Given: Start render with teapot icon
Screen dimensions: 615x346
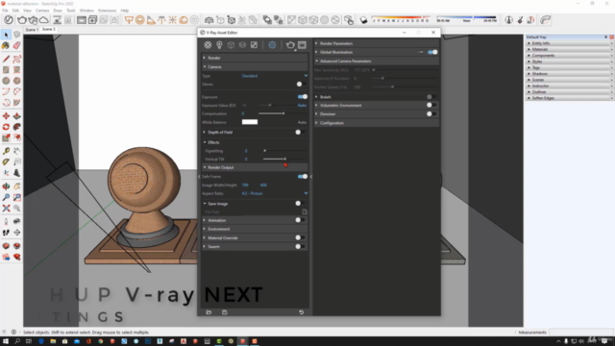Looking at the screenshot, I should tap(290, 45).
